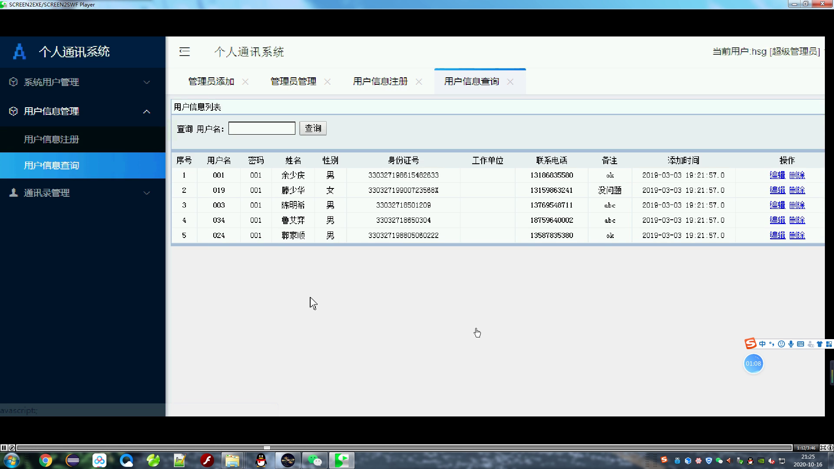Focus the 用户名 search input field
Screen dimensions: 834x469
[x=262, y=128]
